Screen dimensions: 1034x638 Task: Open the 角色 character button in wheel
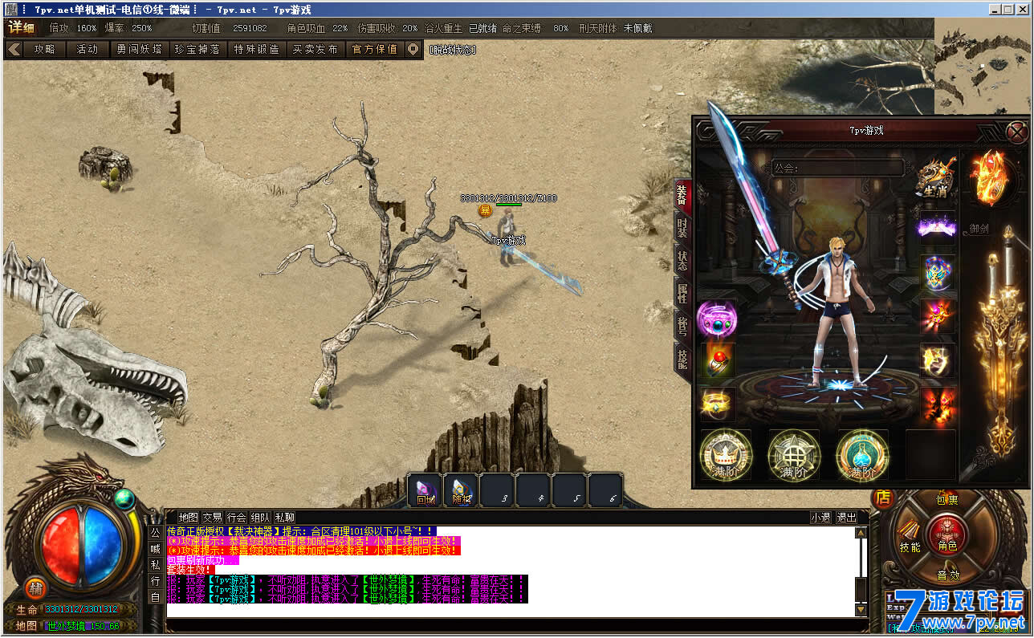coord(947,536)
